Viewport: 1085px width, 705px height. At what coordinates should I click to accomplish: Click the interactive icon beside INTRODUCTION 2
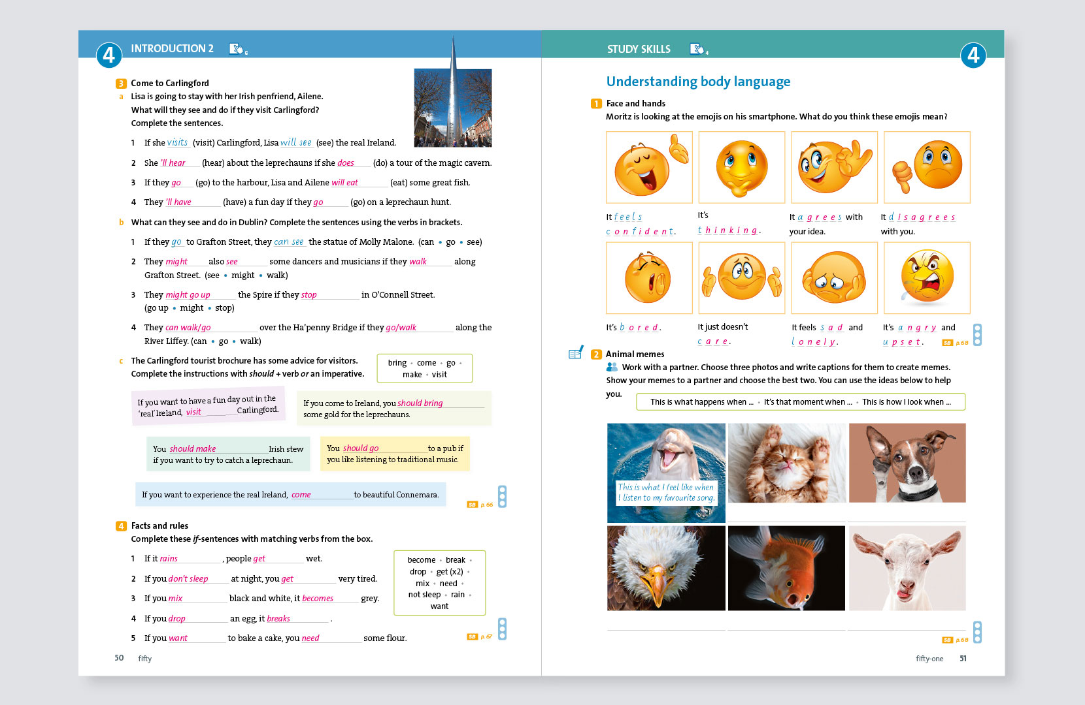pyautogui.click(x=237, y=48)
